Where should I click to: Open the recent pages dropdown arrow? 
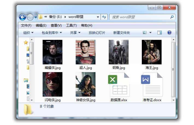(x=36, y=17)
